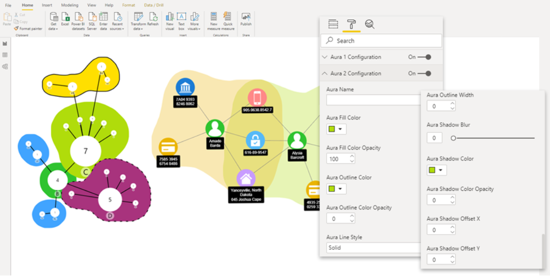
Task: Switch to Model view in sidebar
Action: coord(5,66)
